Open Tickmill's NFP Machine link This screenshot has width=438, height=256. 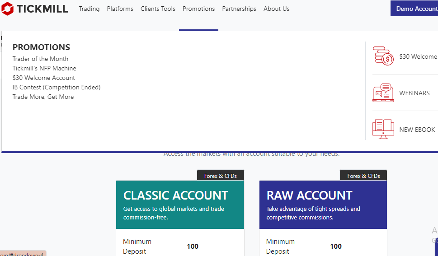click(44, 68)
